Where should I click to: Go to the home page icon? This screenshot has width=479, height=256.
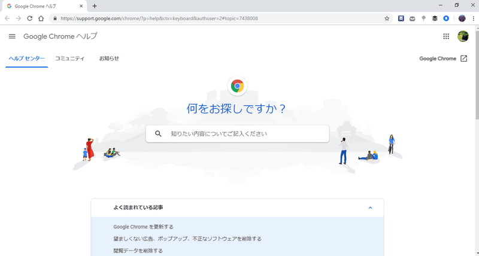click(41, 19)
